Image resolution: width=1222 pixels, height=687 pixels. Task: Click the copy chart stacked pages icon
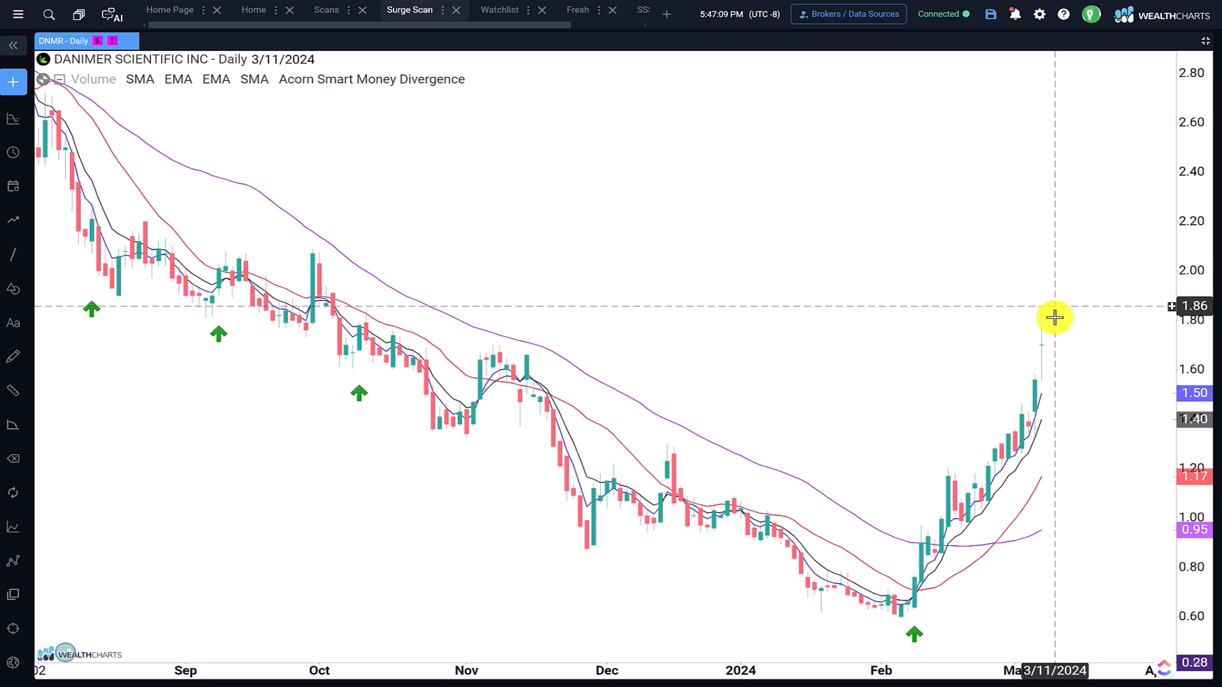13,594
